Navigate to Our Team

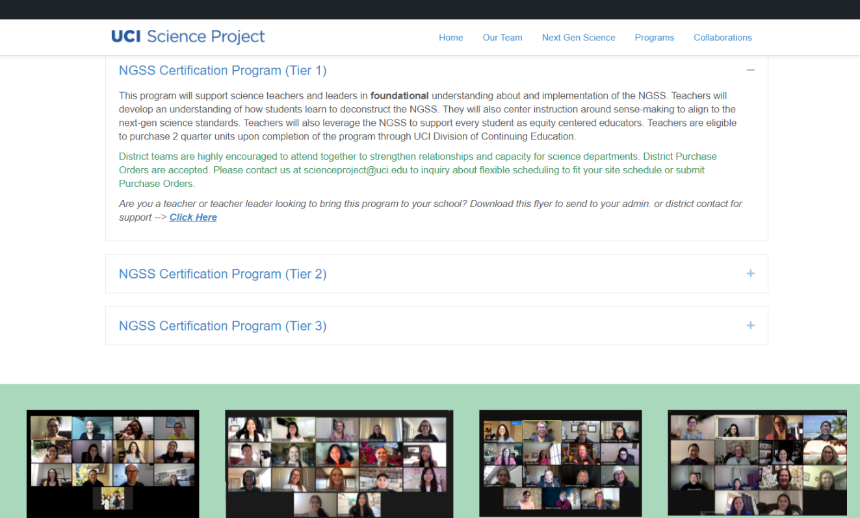click(x=502, y=37)
